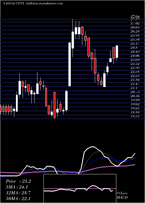
Task: Click the 25.91 price axis label
Action: click(135, 35)
